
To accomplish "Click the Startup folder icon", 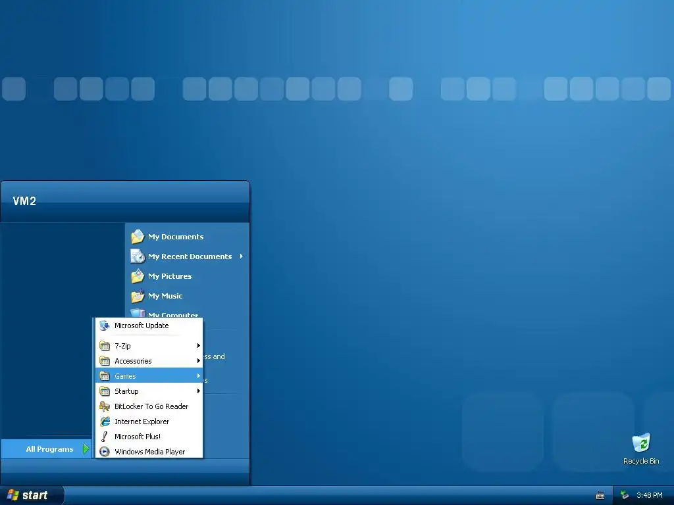I will (105, 391).
